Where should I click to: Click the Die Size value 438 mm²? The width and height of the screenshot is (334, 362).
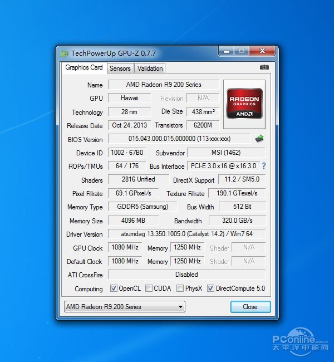coord(203,112)
